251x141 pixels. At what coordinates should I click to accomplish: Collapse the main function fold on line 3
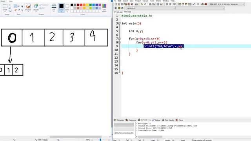pos(119,23)
